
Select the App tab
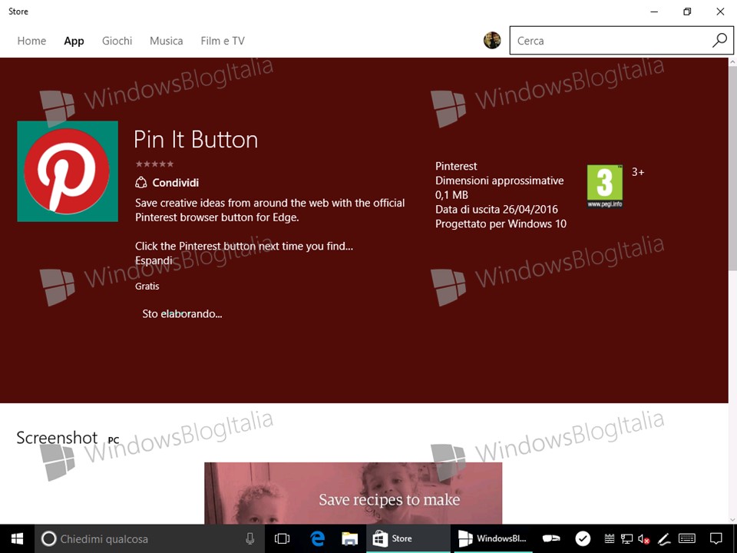tap(74, 41)
